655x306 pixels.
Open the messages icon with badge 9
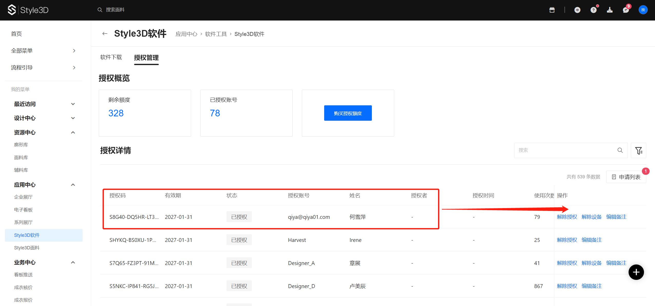(626, 10)
